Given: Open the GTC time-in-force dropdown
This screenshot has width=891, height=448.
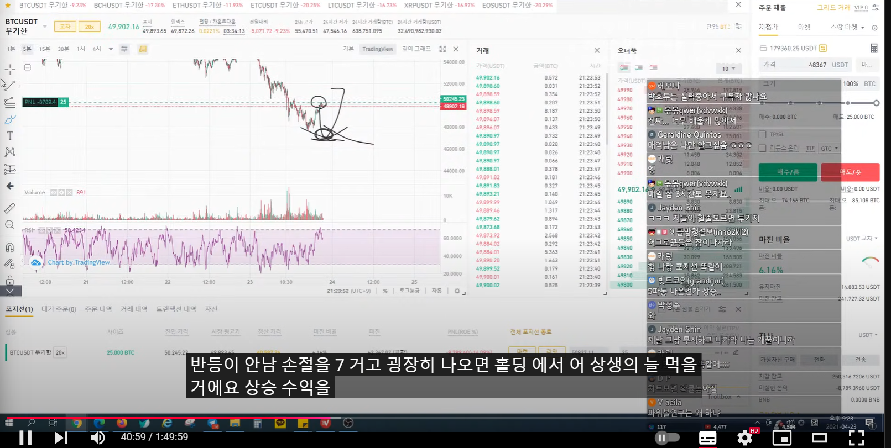Looking at the screenshot, I should click(830, 149).
